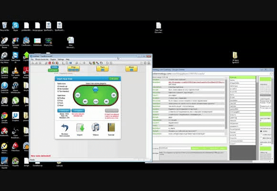Open the Tutorial book icon
This screenshot has width=277, height=191.
coord(111,127)
